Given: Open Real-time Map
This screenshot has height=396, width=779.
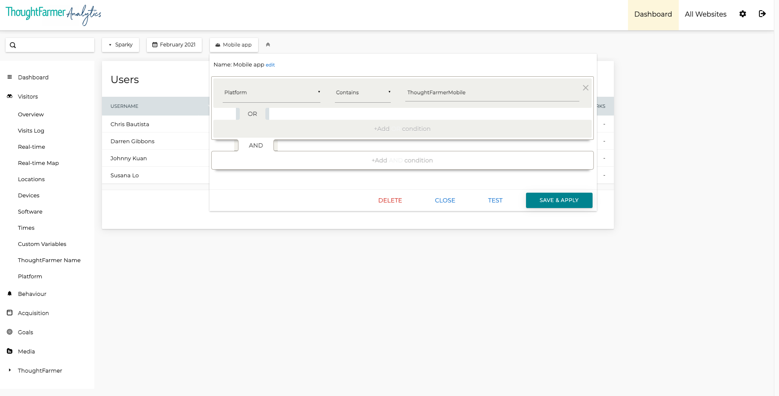Looking at the screenshot, I should (x=38, y=163).
